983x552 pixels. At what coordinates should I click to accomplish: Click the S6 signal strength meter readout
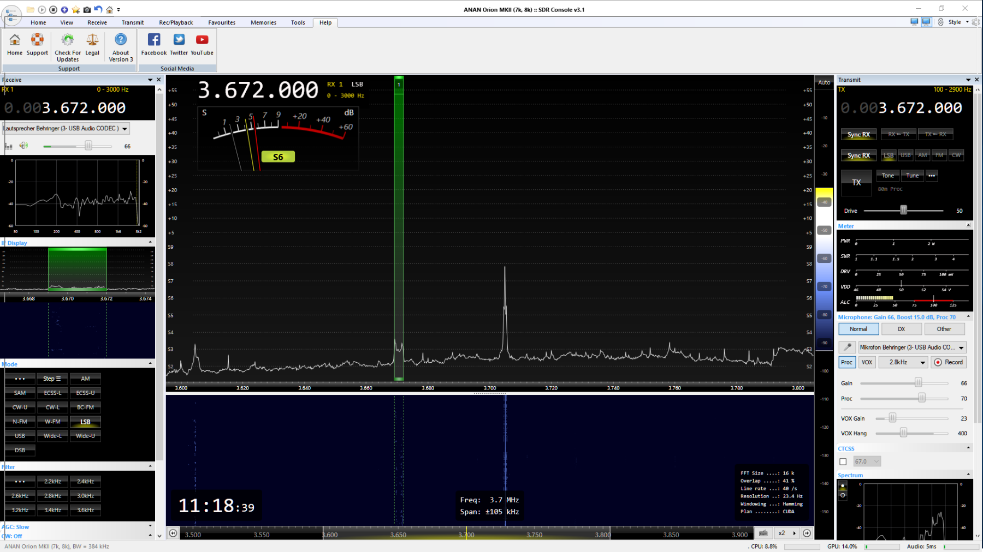pos(278,157)
